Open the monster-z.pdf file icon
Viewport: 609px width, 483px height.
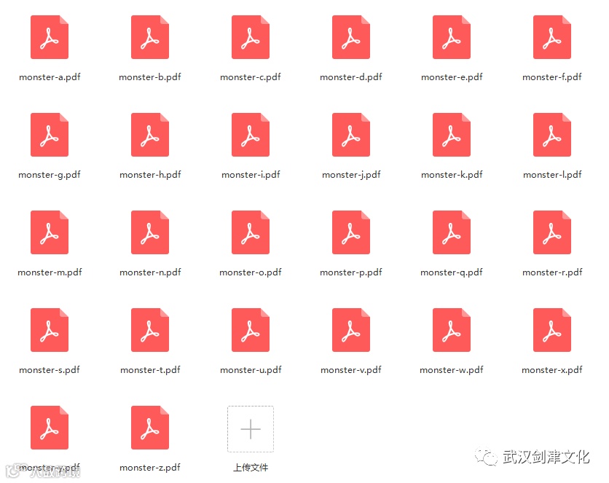coord(150,428)
